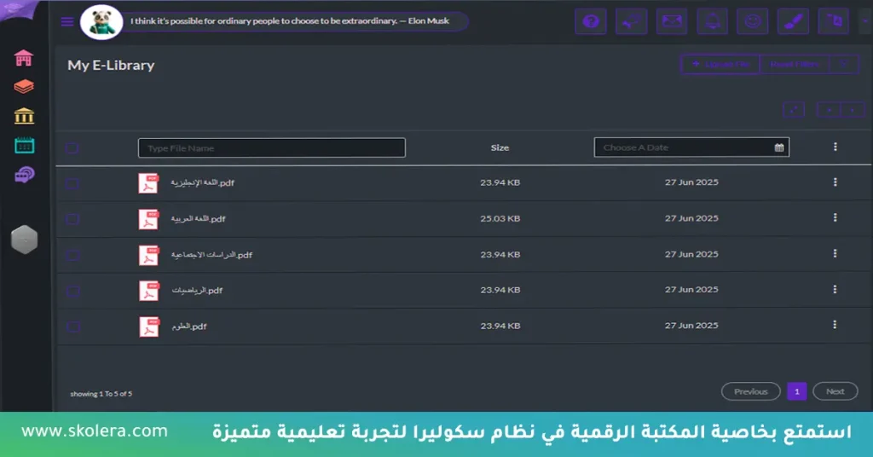Open the stacked books icon in the sidebar

[x=24, y=87]
